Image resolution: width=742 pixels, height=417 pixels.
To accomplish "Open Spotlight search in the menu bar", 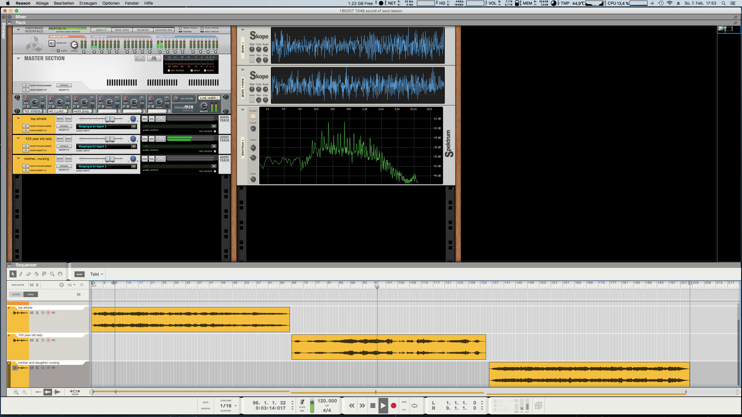I will click(724, 3).
